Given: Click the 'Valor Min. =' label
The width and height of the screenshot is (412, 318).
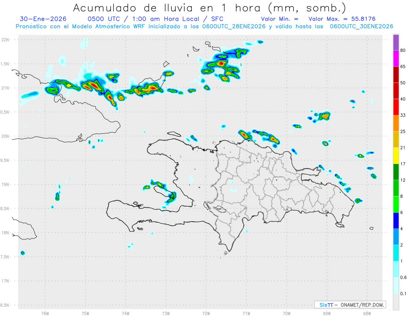Looking at the screenshot, I should coord(279,19).
